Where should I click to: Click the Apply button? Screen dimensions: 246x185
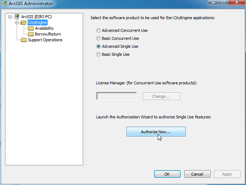[227, 174]
